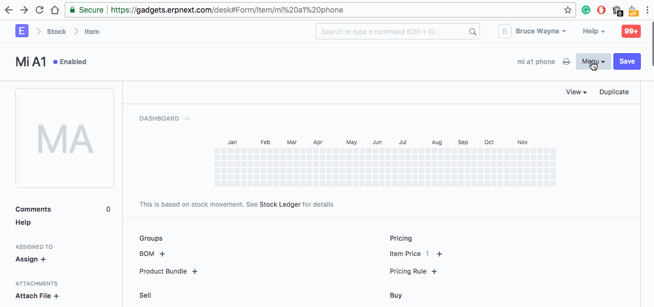Click the Duplicate button
Image resolution: width=654 pixels, height=307 pixels.
pos(614,92)
